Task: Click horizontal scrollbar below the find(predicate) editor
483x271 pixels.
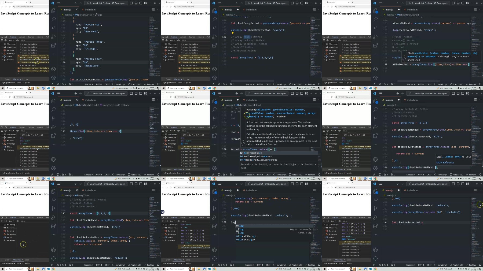Action: pos(419,81)
